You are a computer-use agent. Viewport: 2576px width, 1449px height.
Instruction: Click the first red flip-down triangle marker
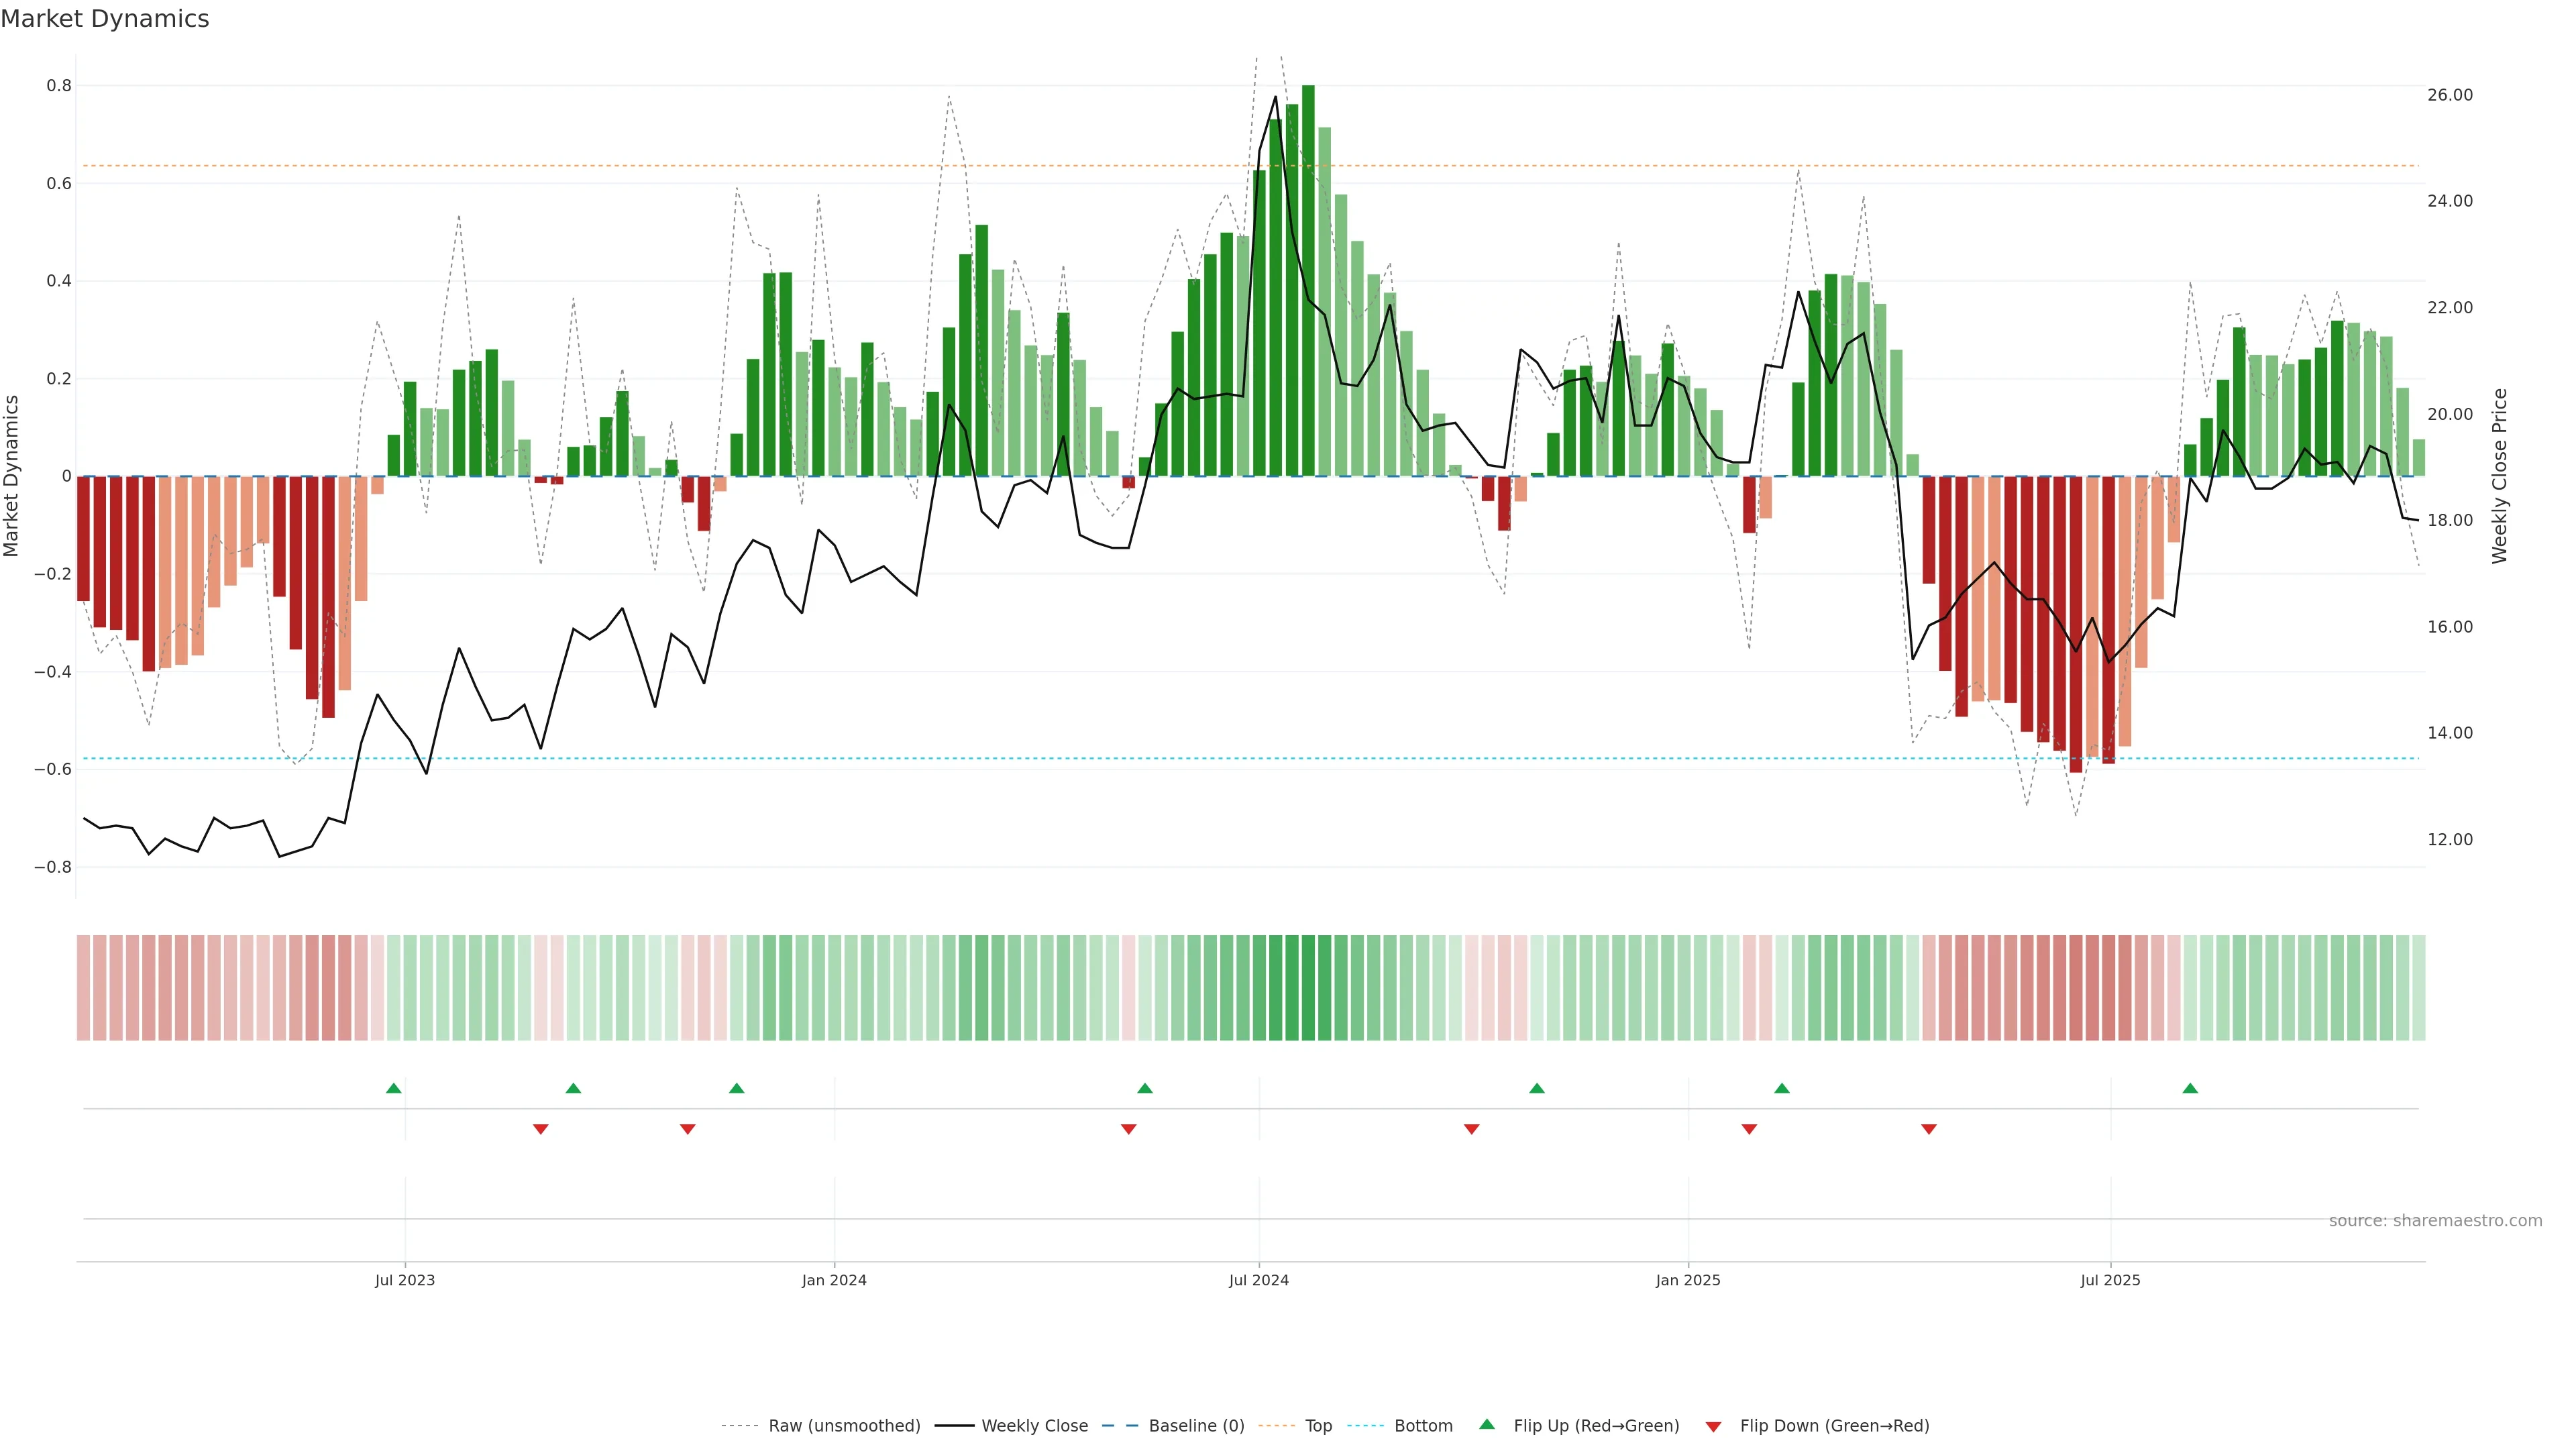click(541, 1129)
